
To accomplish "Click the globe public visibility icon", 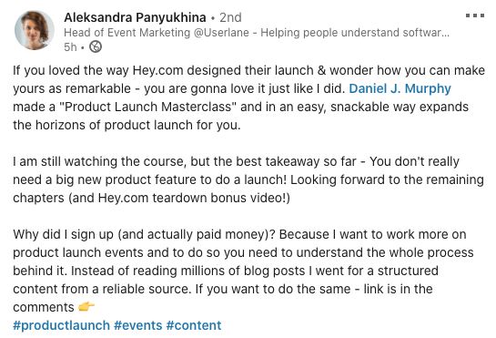I will click(96, 46).
